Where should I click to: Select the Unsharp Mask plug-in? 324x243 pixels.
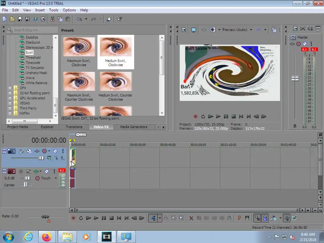coord(36,73)
